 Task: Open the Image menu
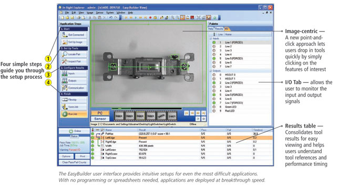tap(90, 13)
